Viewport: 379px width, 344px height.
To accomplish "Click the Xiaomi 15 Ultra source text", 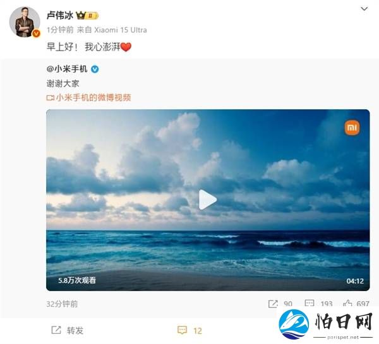I will click(121, 30).
